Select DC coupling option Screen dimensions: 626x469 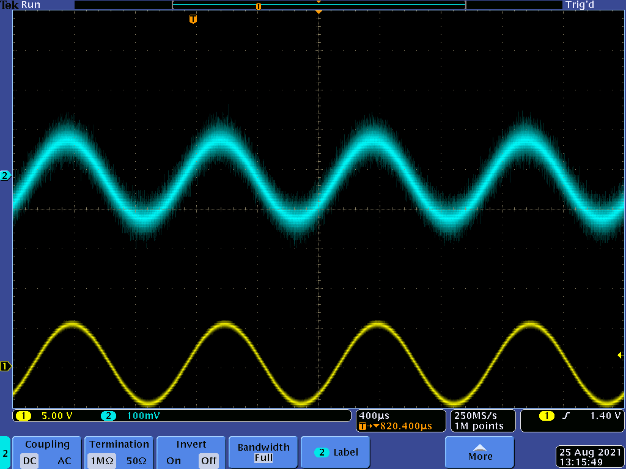30,460
